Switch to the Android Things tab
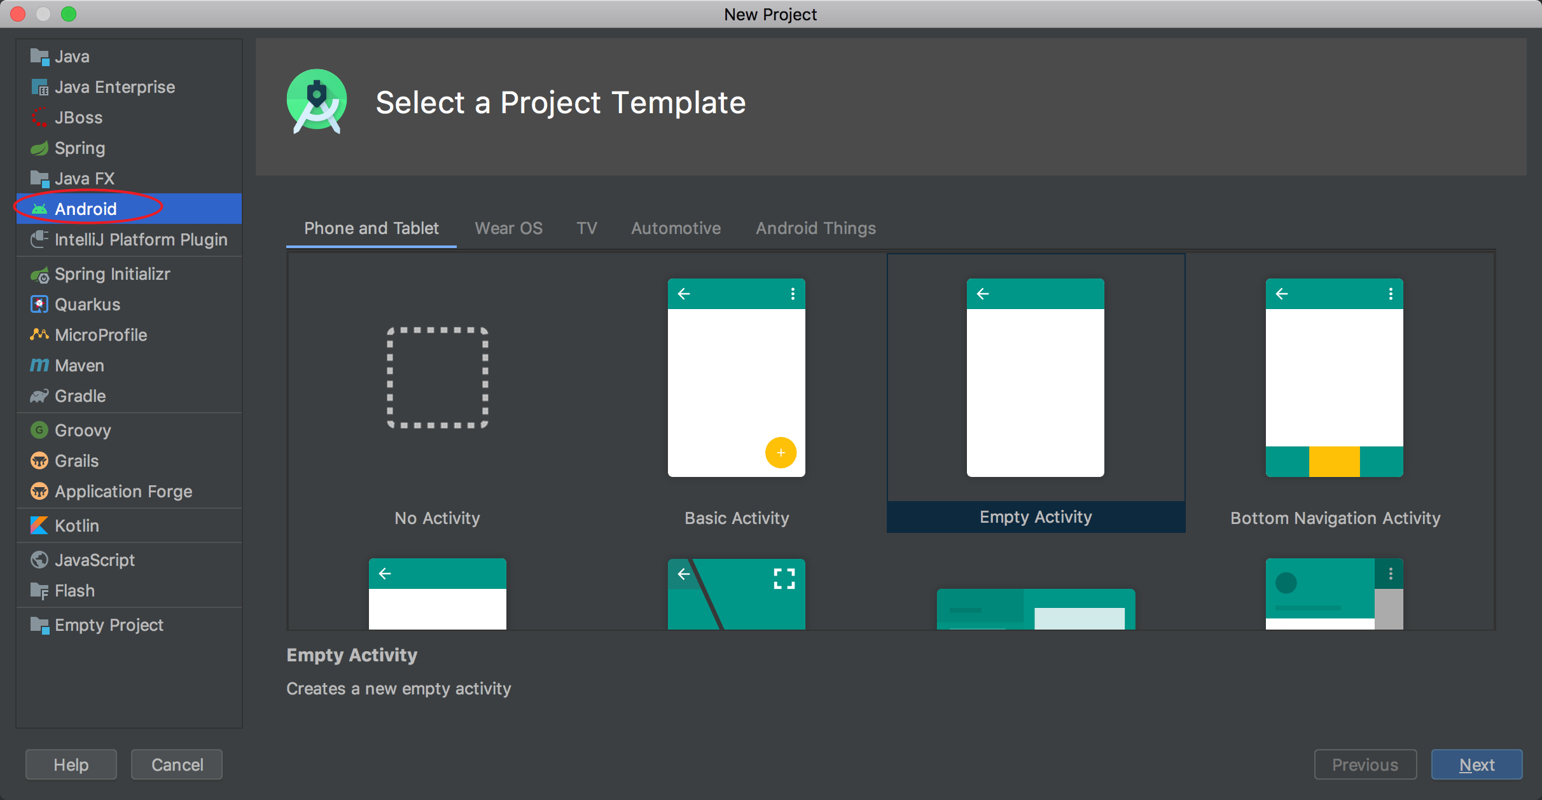The height and width of the screenshot is (800, 1542). tap(816, 228)
